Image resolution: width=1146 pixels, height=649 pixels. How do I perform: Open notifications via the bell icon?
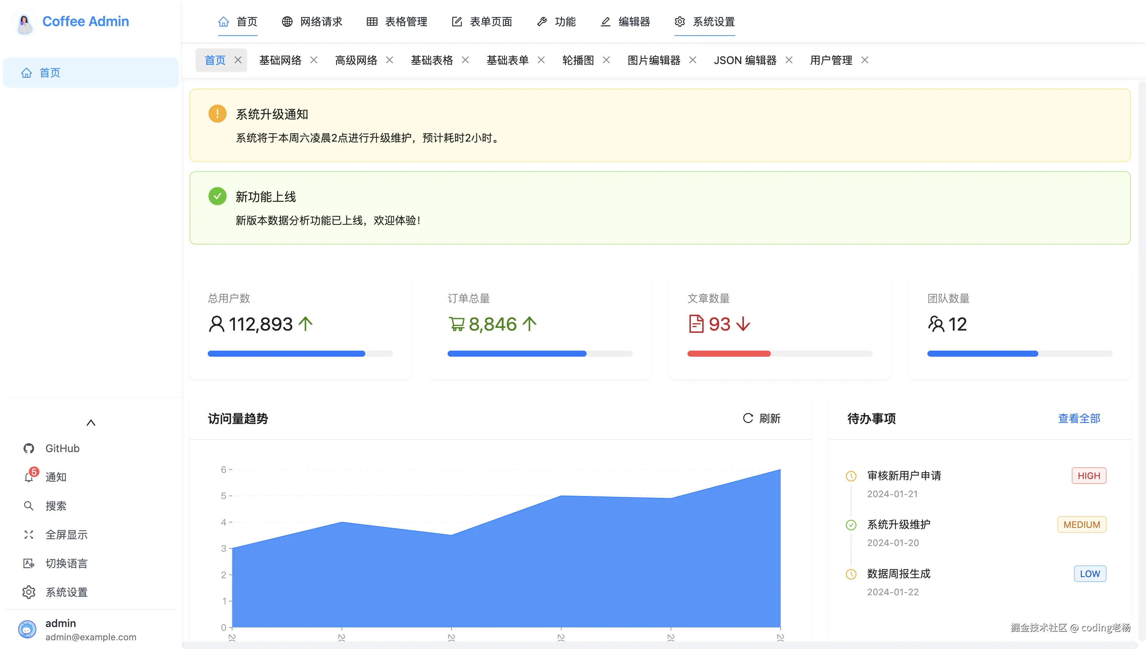(x=28, y=477)
